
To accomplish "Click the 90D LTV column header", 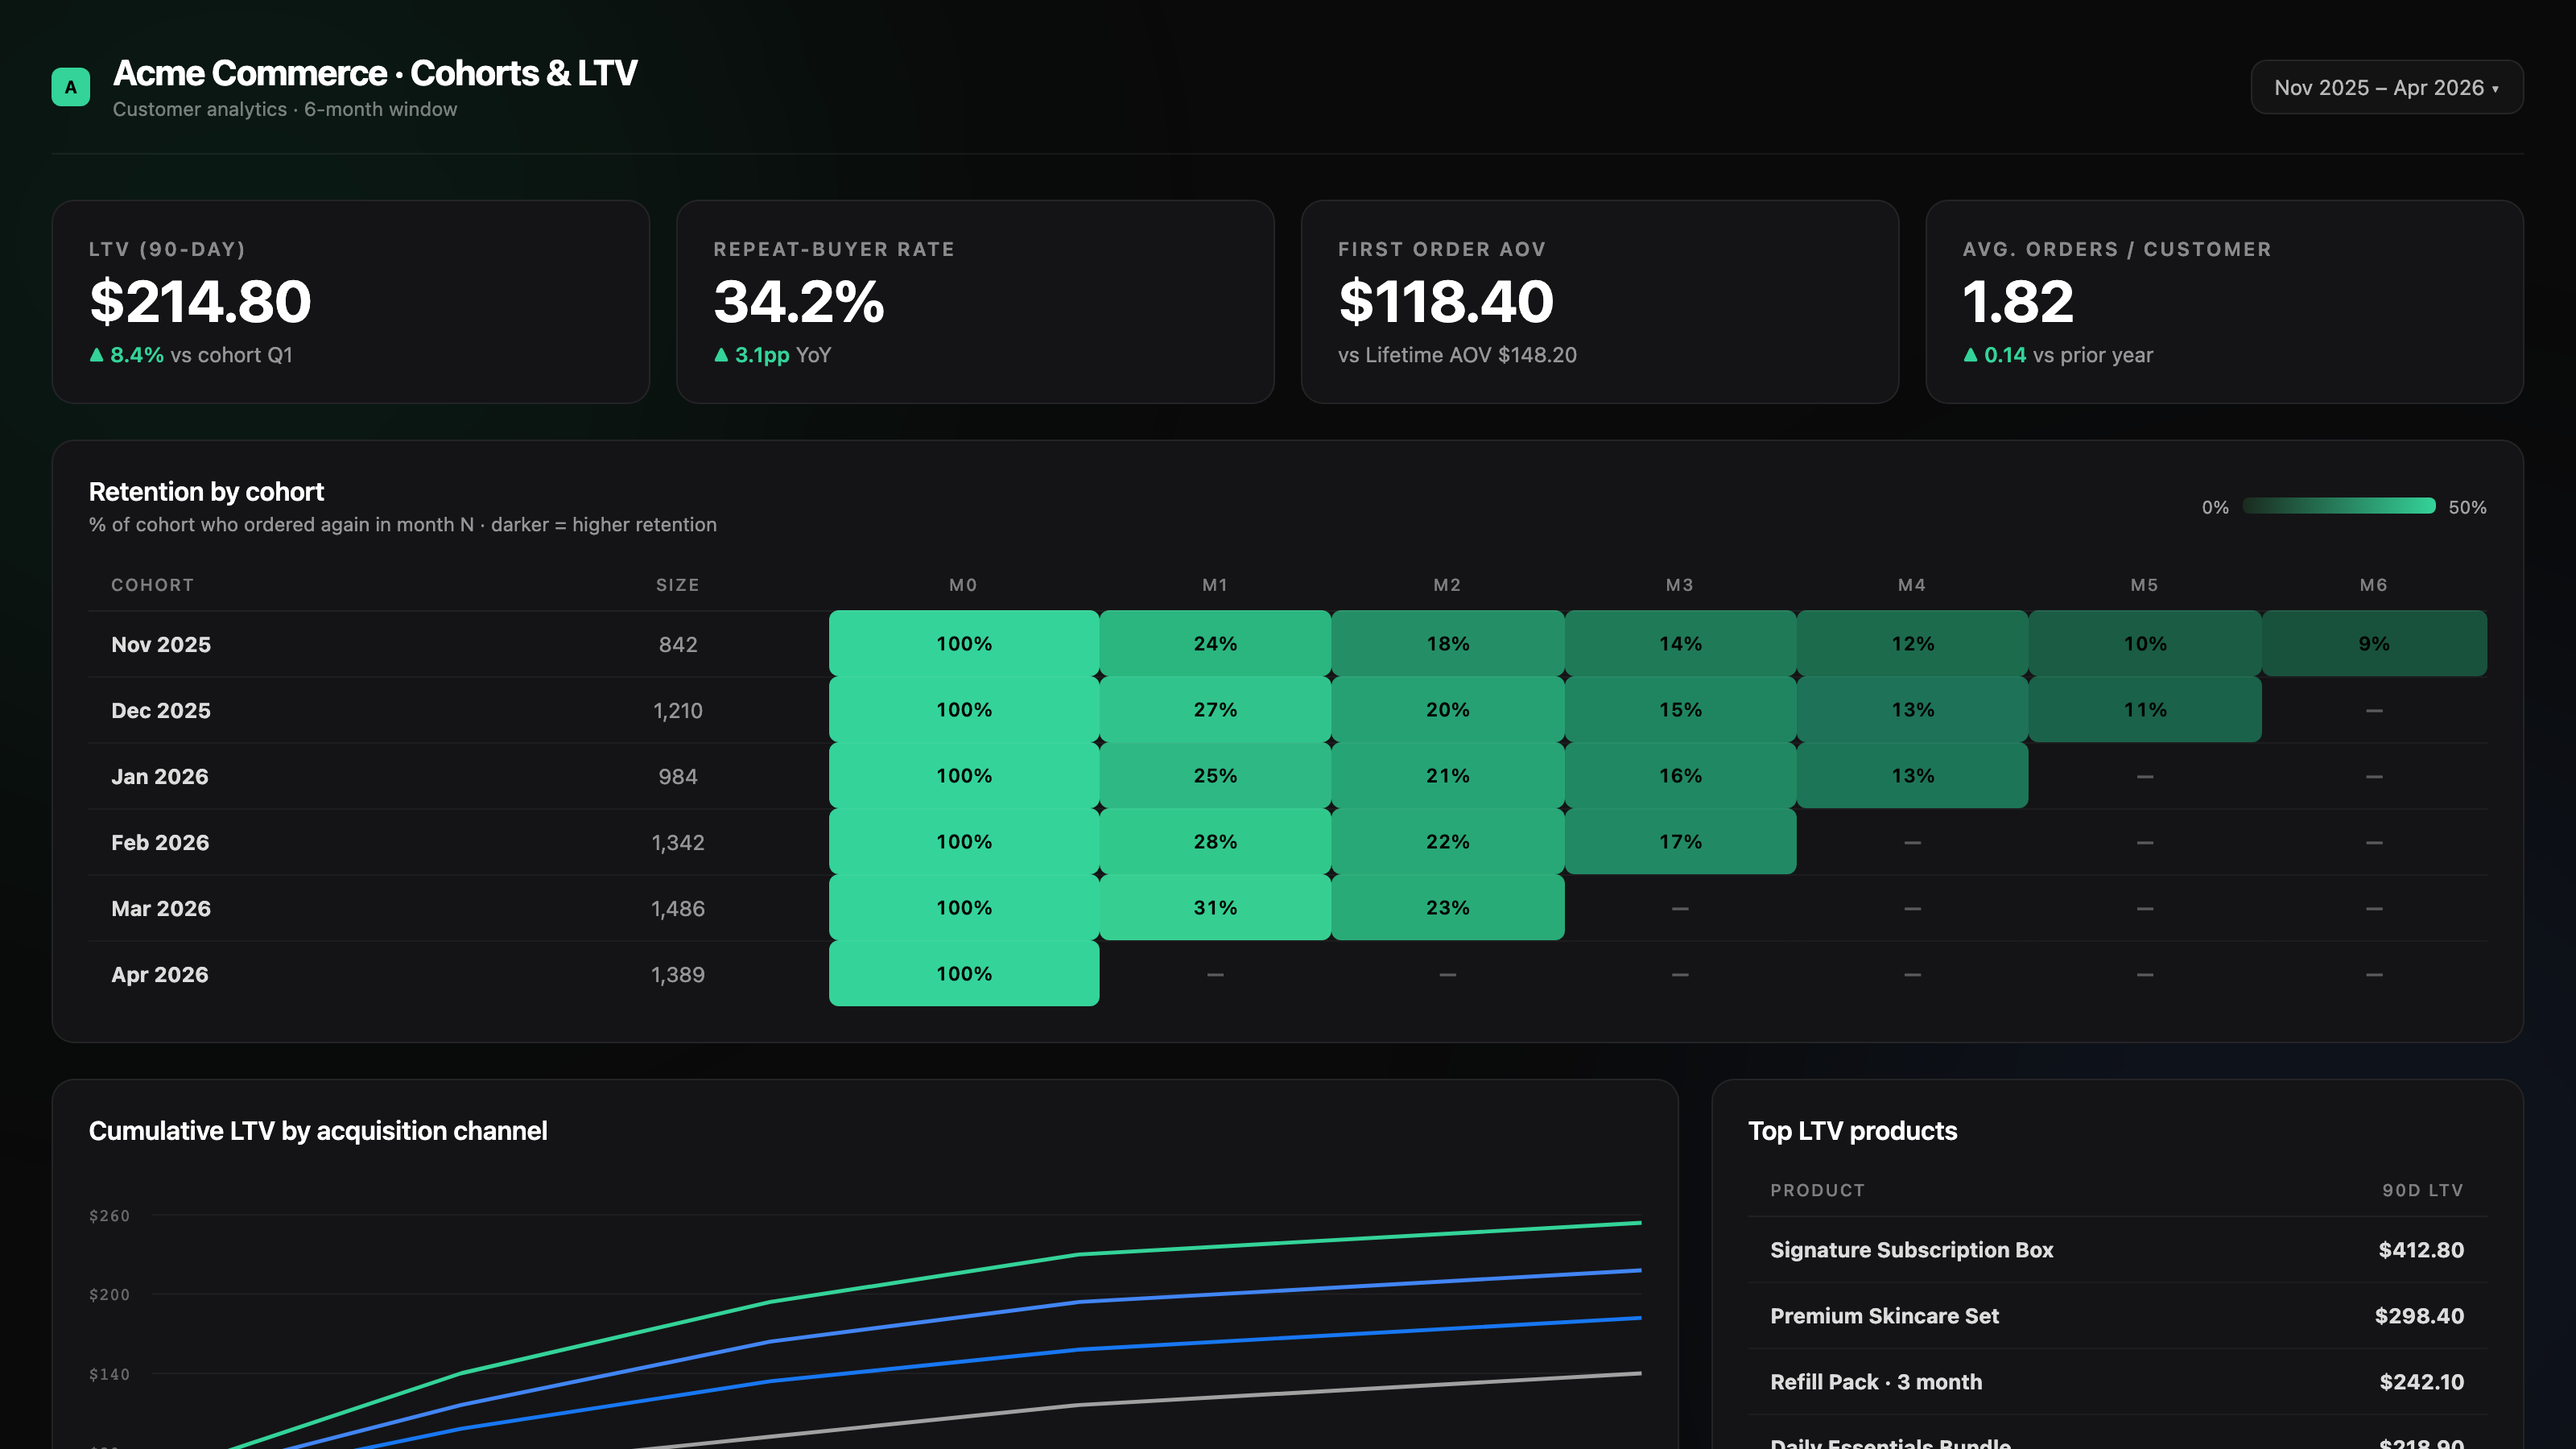I will pyautogui.click(x=2422, y=1190).
